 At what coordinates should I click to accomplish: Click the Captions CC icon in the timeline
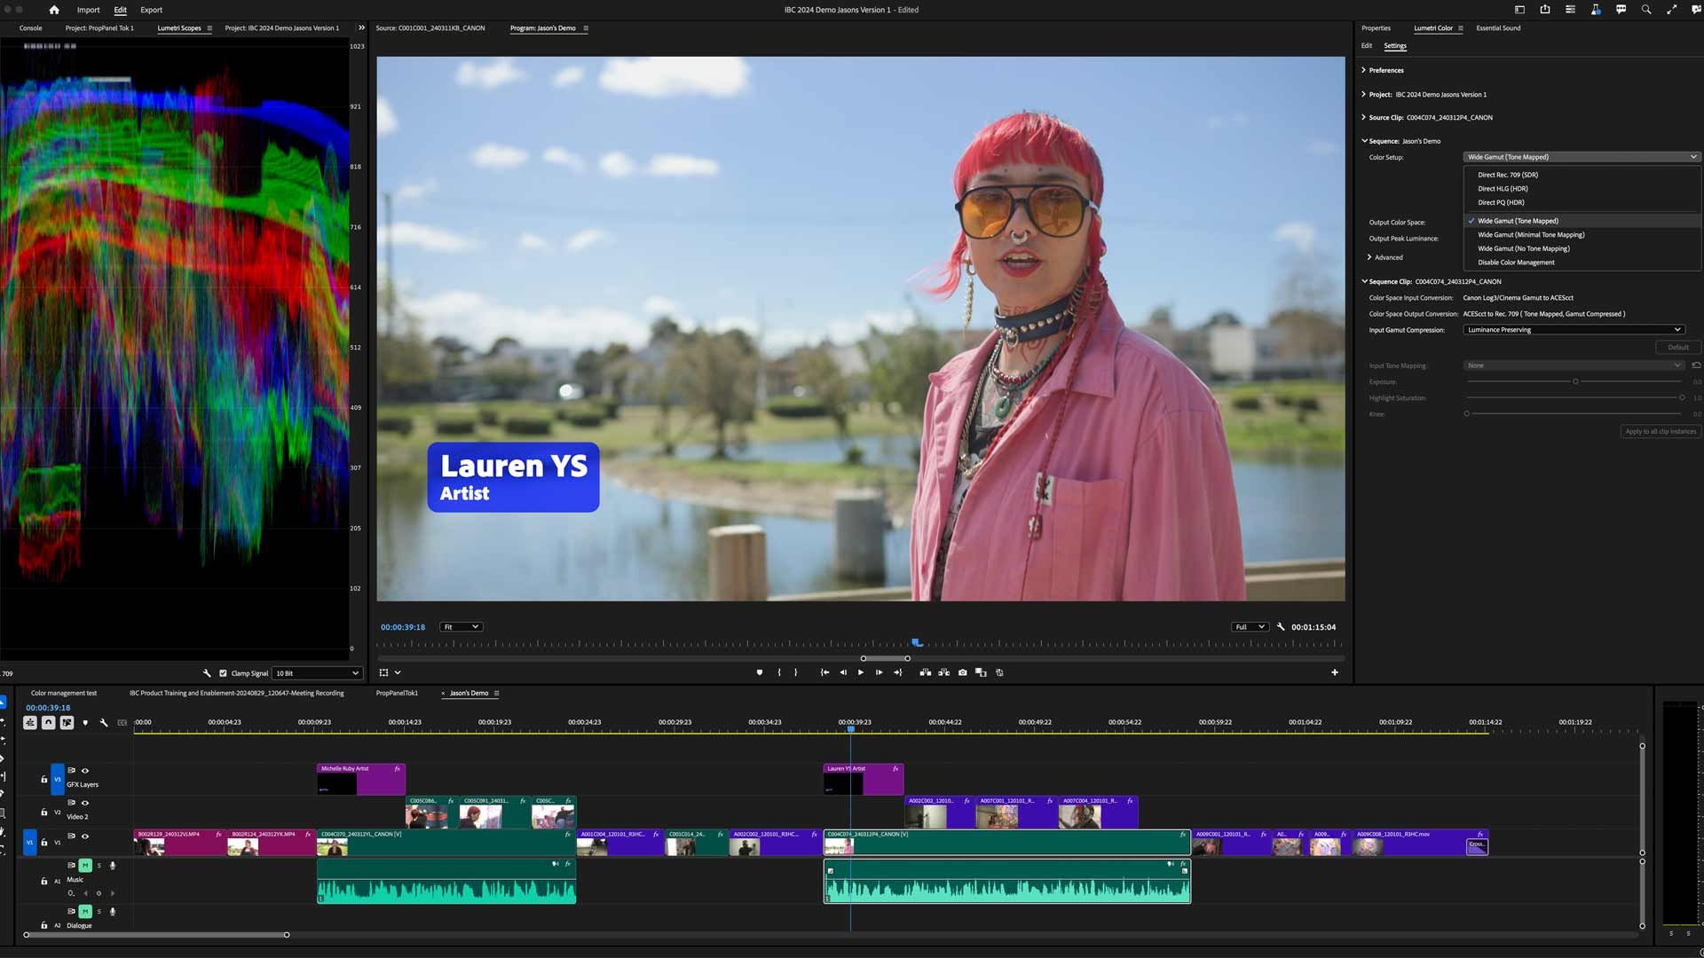click(x=122, y=723)
